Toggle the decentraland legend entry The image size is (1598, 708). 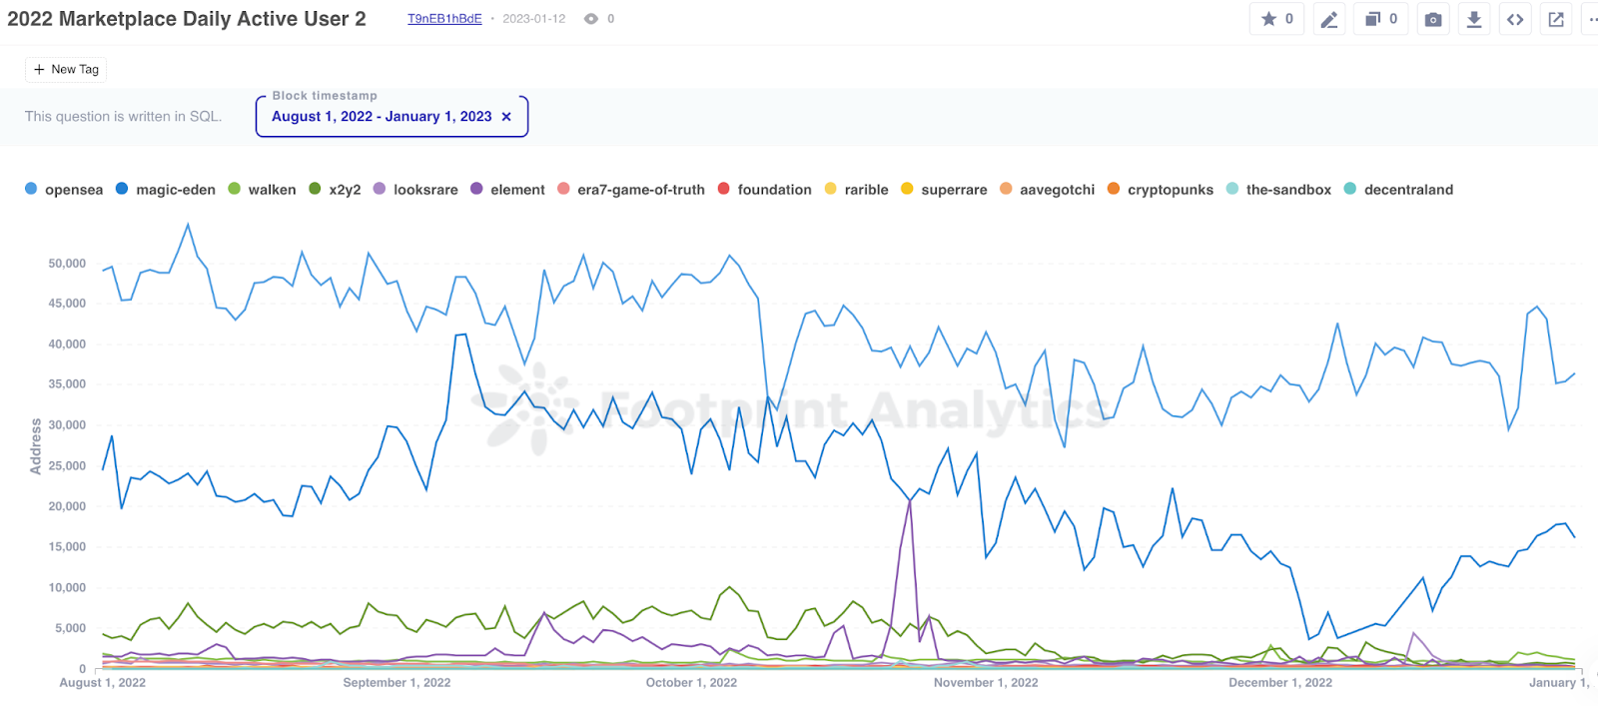point(1398,190)
